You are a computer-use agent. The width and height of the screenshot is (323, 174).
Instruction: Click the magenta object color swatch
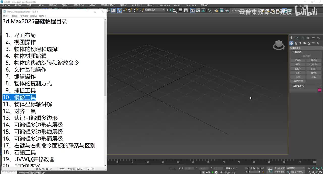click(x=320, y=90)
